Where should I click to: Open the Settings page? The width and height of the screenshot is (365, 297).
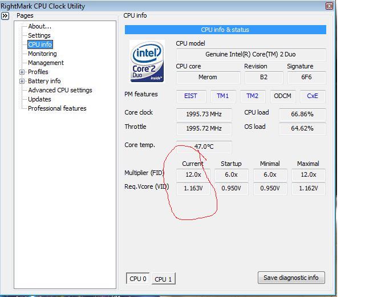click(39, 35)
